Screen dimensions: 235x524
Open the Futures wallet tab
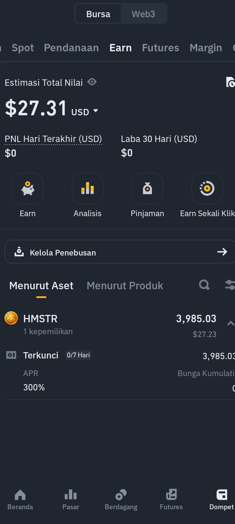click(160, 48)
